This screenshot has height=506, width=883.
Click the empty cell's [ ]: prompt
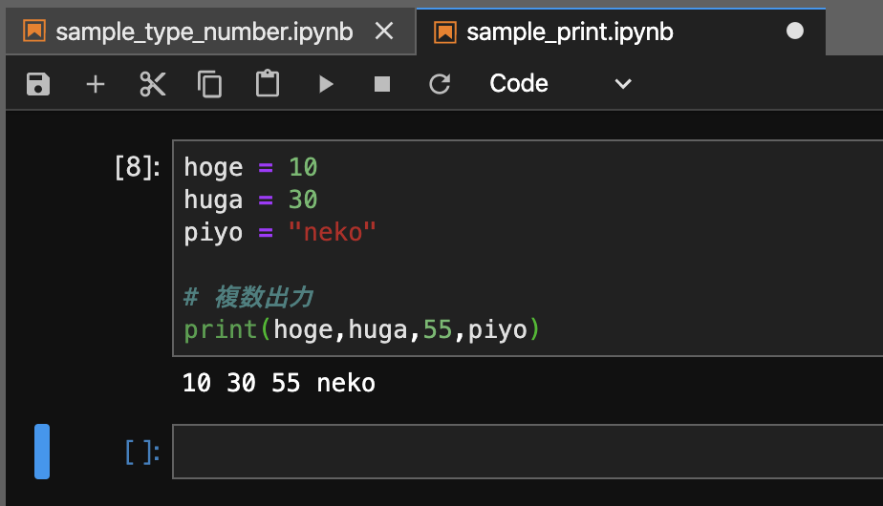[142, 452]
